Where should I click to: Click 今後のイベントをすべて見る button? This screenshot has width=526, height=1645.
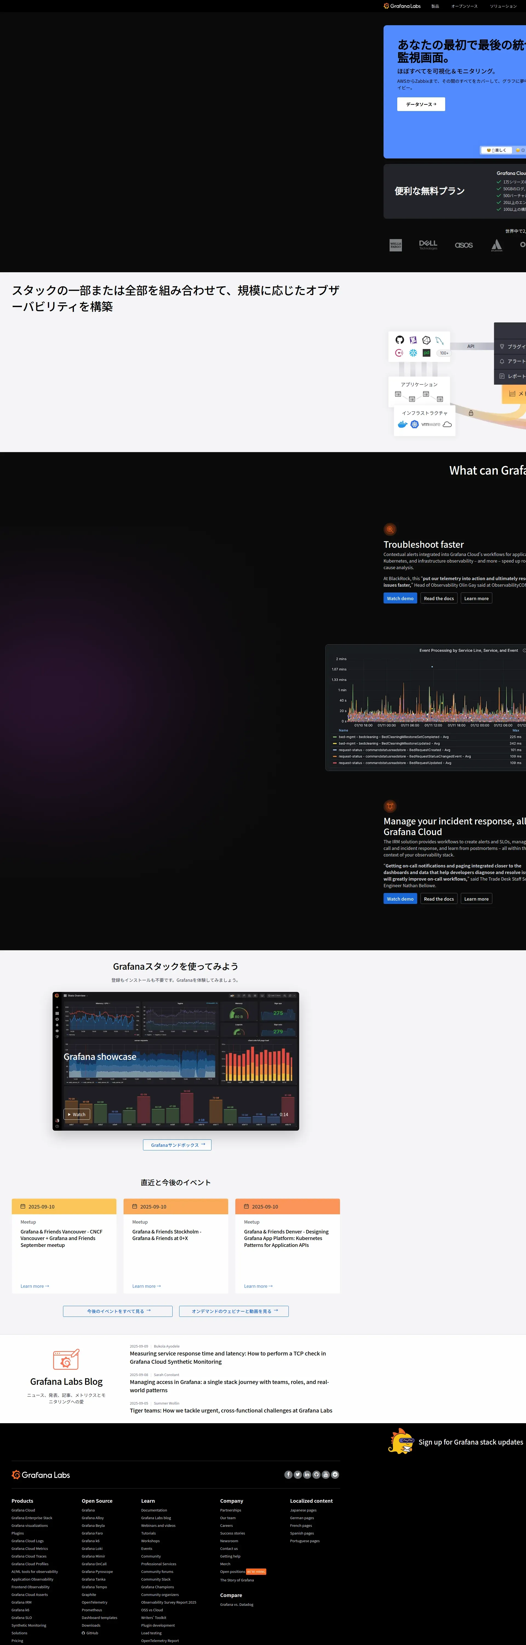point(118,1311)
